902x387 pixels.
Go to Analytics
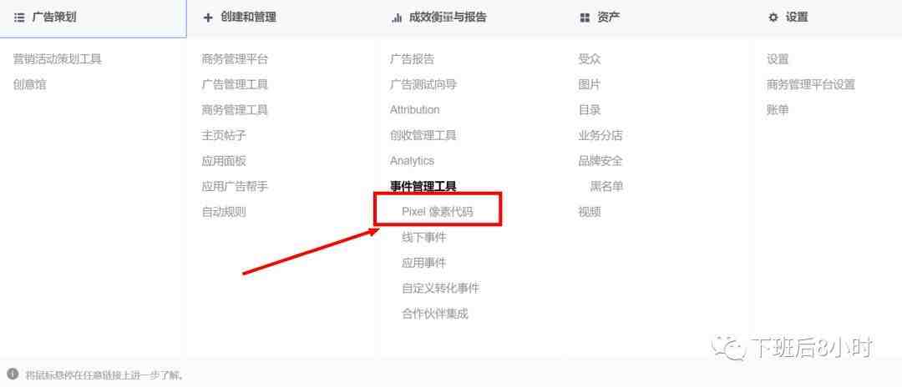point(412,161)
